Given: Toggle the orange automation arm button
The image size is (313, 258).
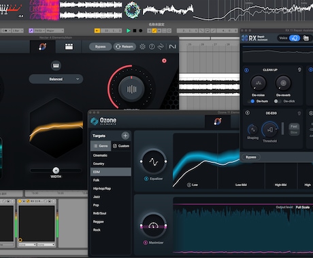Looking at the screenshot, I should [154, 31].
